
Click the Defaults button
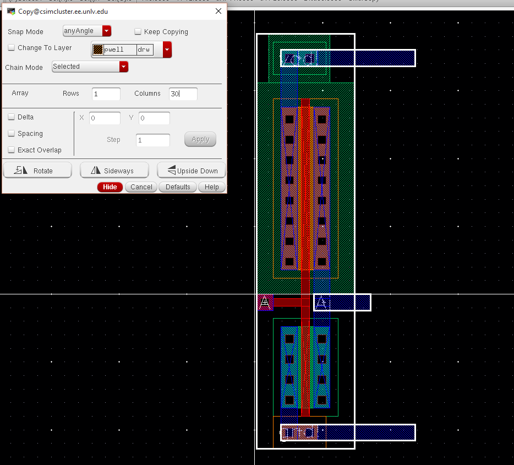[x=178, y=187]
